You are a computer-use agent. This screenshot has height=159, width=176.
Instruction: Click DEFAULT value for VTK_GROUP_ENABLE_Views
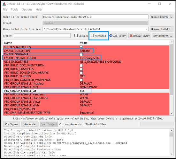[86, 102]
